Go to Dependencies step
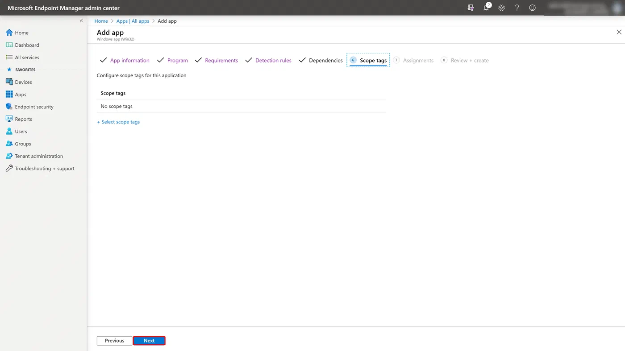The width and height of the screenshot is (625, 351). pos(321,60)
